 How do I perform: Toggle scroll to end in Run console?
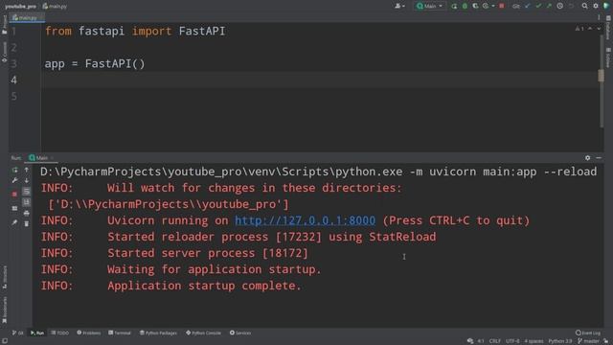click(27, 202)
